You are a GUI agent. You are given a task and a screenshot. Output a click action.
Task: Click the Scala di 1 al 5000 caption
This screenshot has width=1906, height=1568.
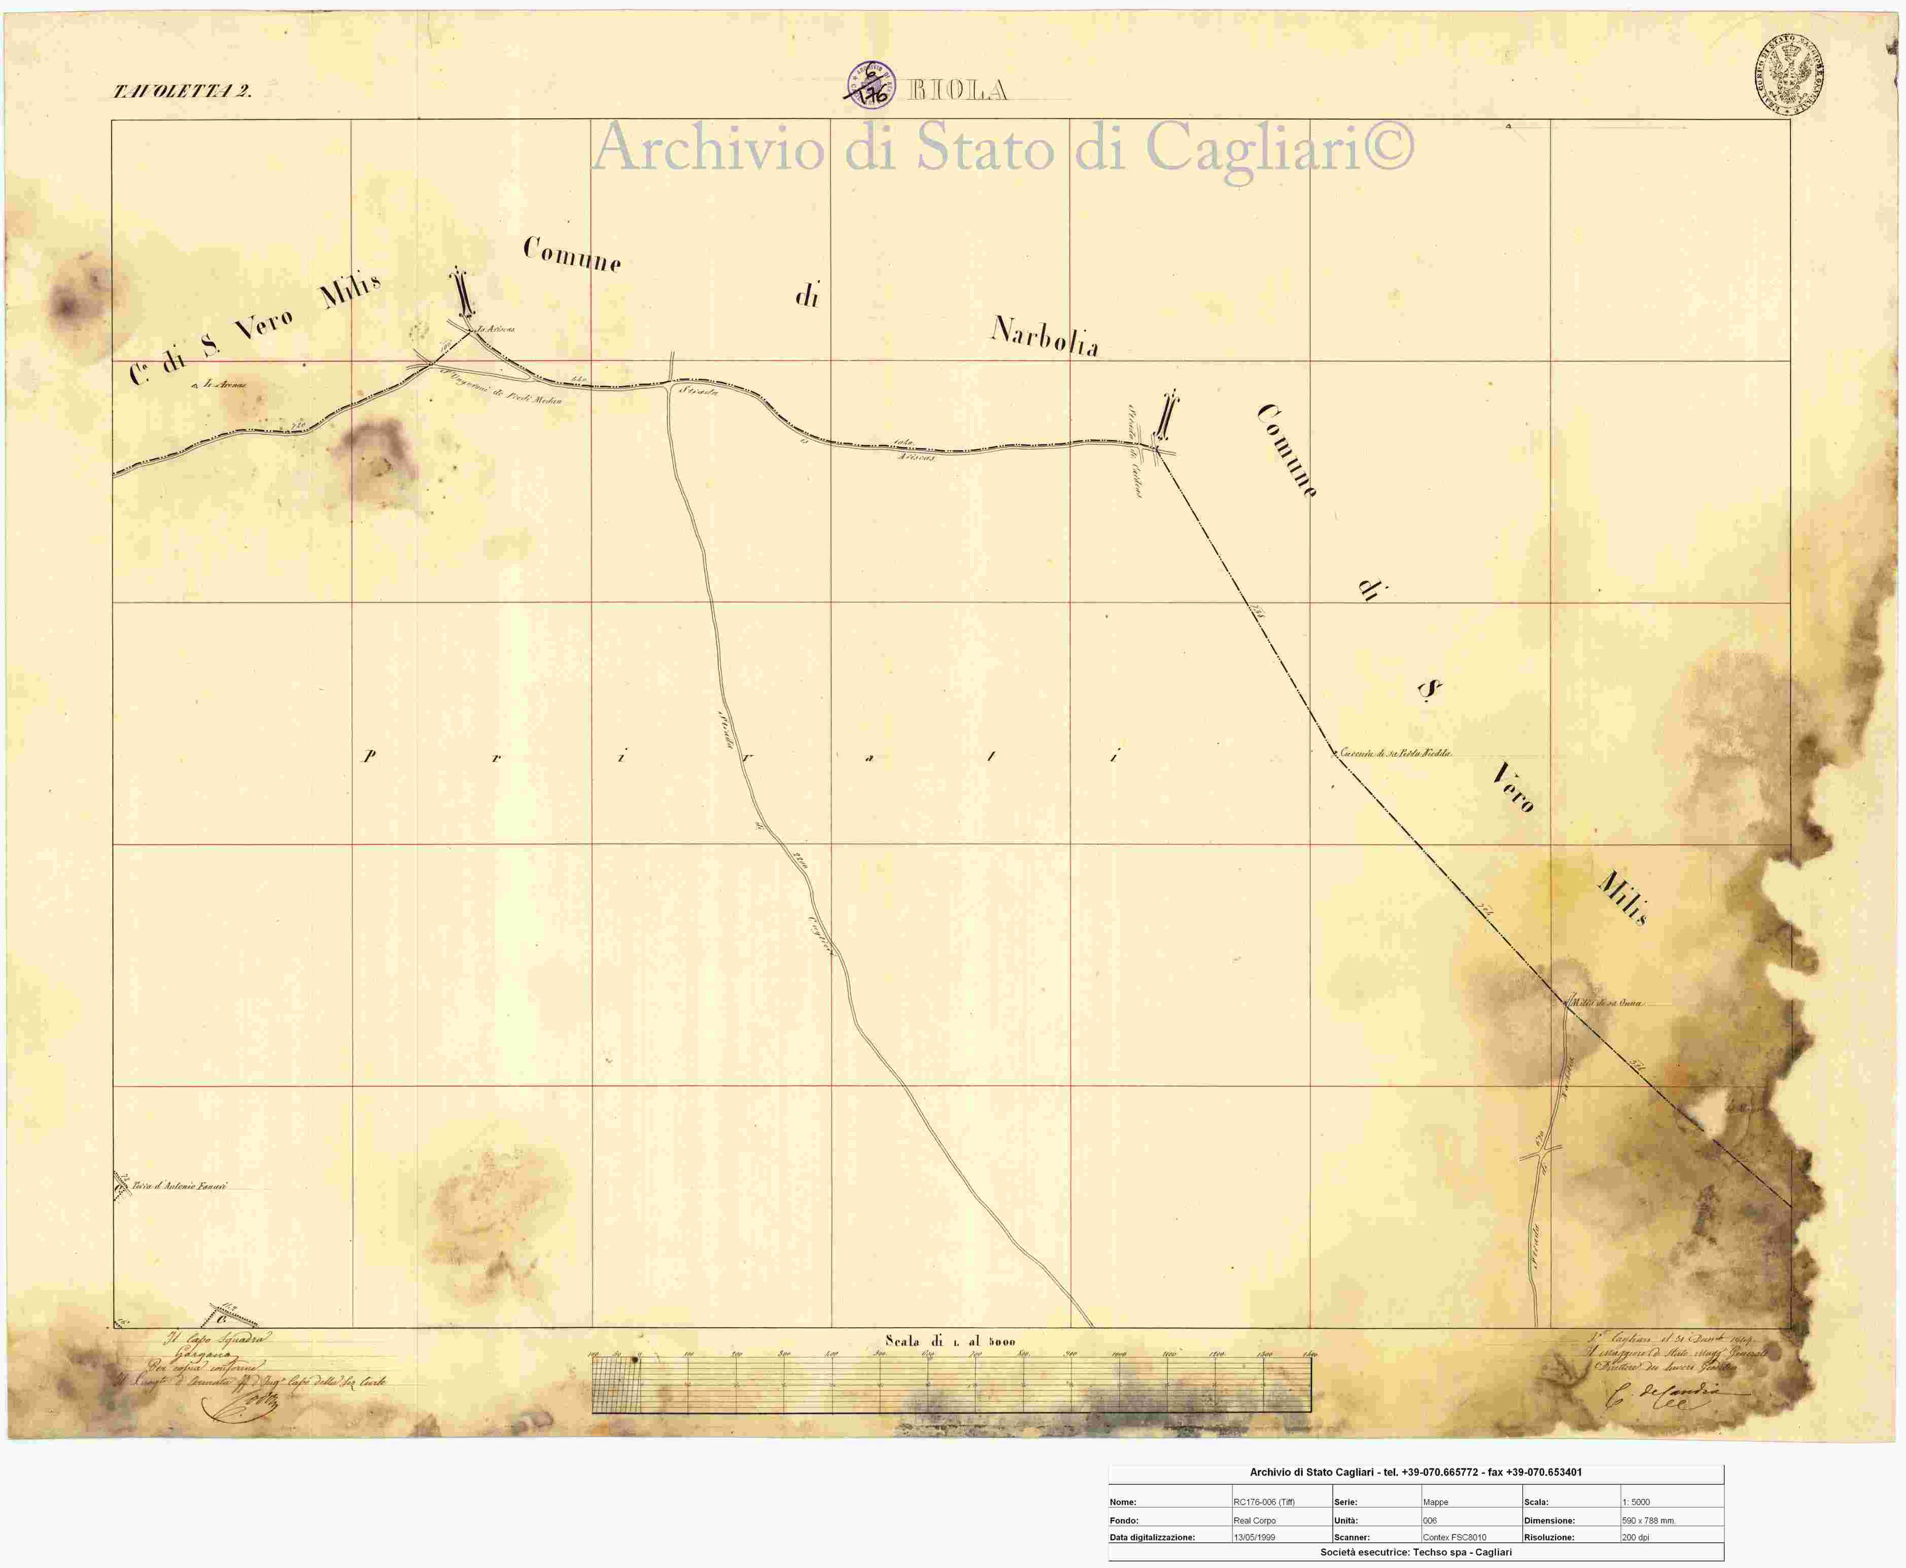(x=950, y=1341)
